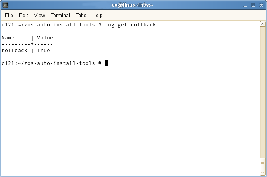Click the scrollbar up arrow
The image size is (267, 177).
coord(263,24)
